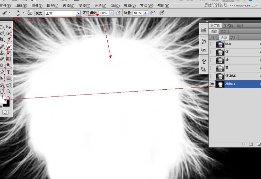Select the Zoom tool
This screenshot has width=261, height=179.
pos(9,91)
